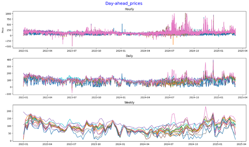Click the 2025-01 tick on Weekly x-axis
249x147 pixels.
(219, 144)
